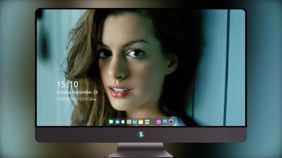The width and height of the screenshot is (282, 158).
Task: Open the blue App Store icon in the dock
Action: [x=165, y=122]
